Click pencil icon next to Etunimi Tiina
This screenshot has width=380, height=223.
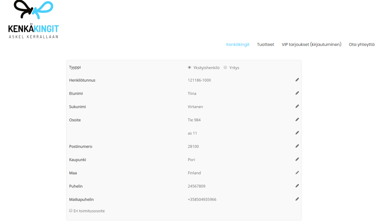point(297,93)
